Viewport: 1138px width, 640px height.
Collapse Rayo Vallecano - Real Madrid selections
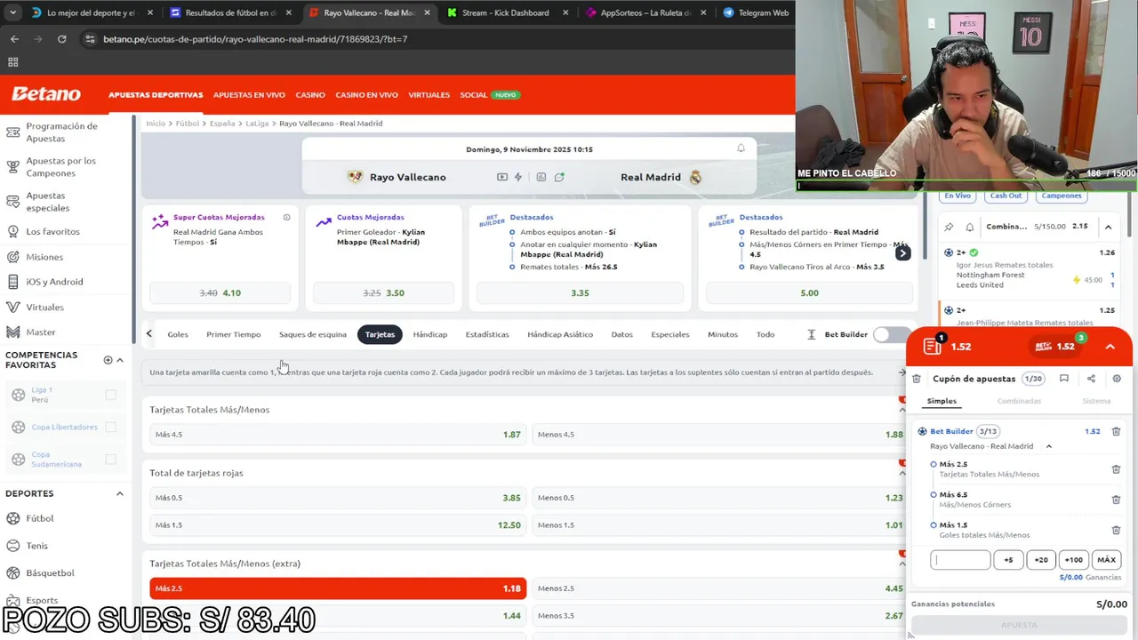coord(1049,446)
